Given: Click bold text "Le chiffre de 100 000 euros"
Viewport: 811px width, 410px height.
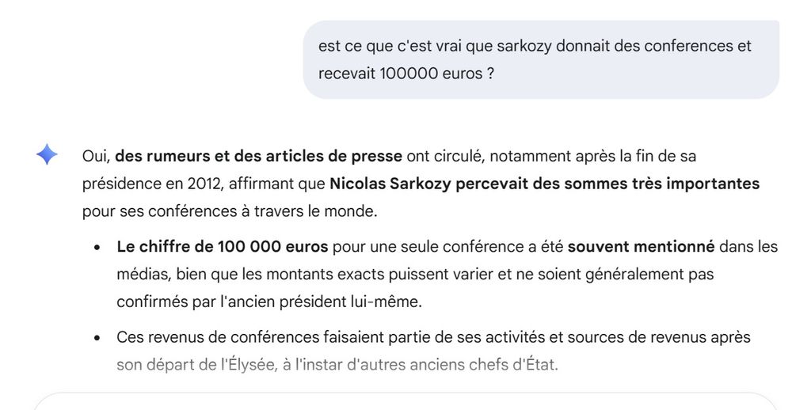Looking at the screenshot, I should tap(222, 246).
